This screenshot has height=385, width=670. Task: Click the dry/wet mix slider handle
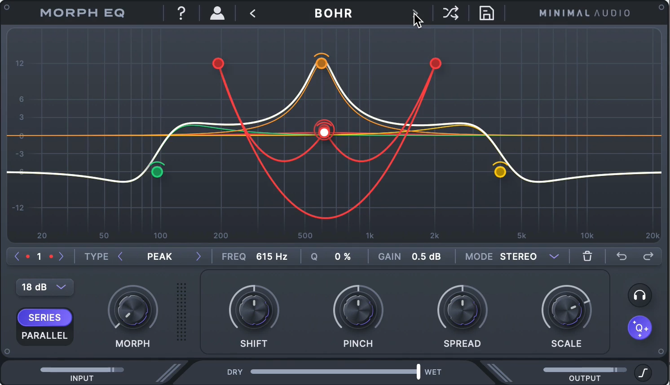[x=418, y=372]
